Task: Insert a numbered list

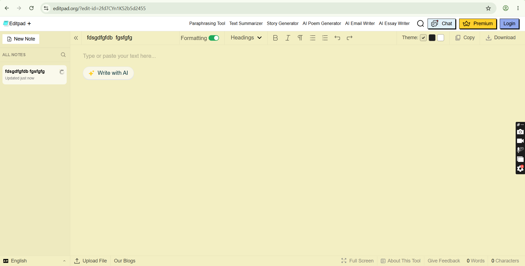Action: click(325, 38)
